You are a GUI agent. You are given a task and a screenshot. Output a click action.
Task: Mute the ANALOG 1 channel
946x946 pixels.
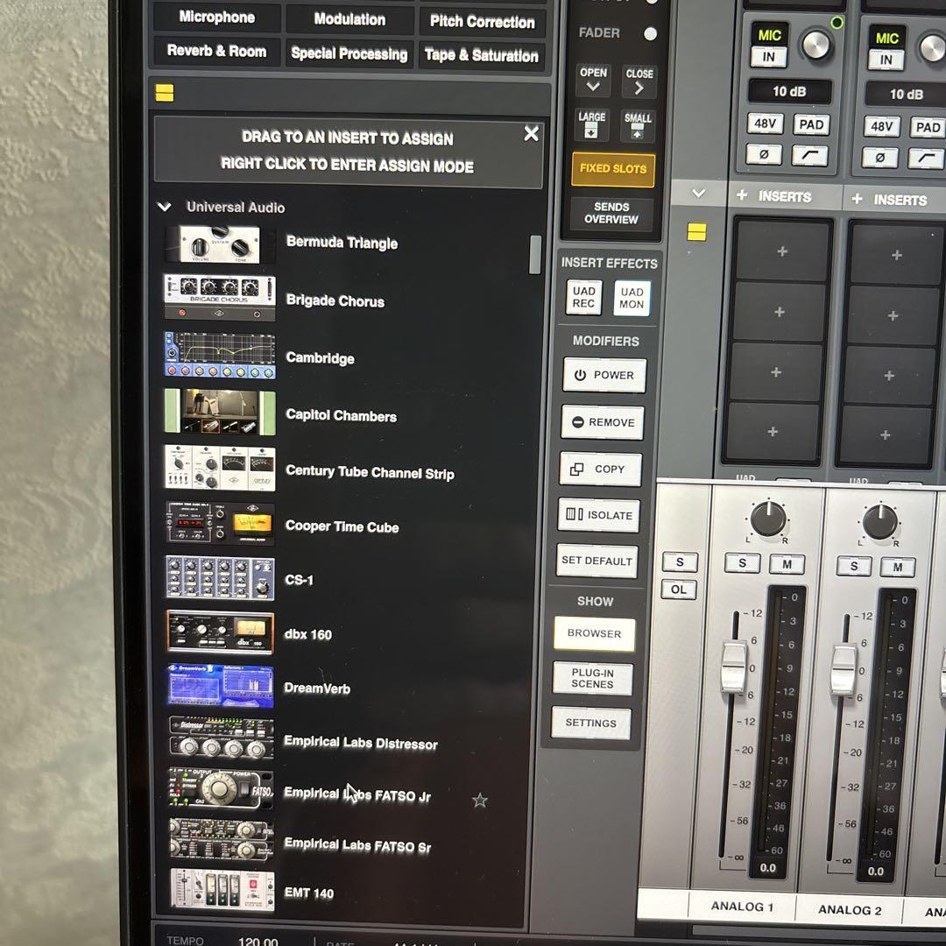[787, 564]
